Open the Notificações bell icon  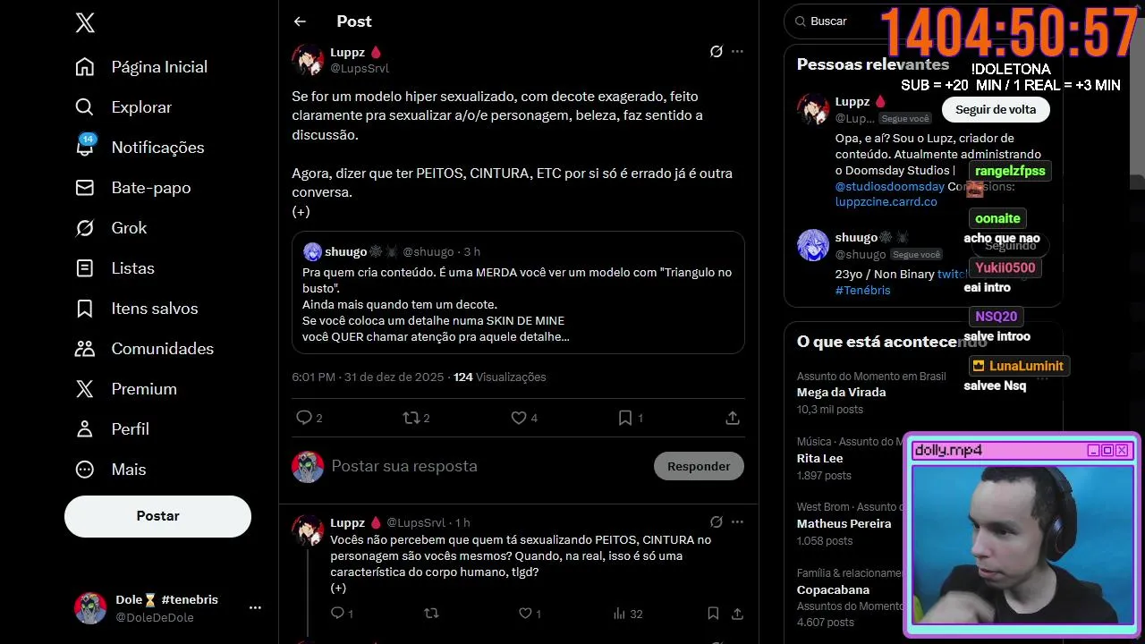point(85,148)
